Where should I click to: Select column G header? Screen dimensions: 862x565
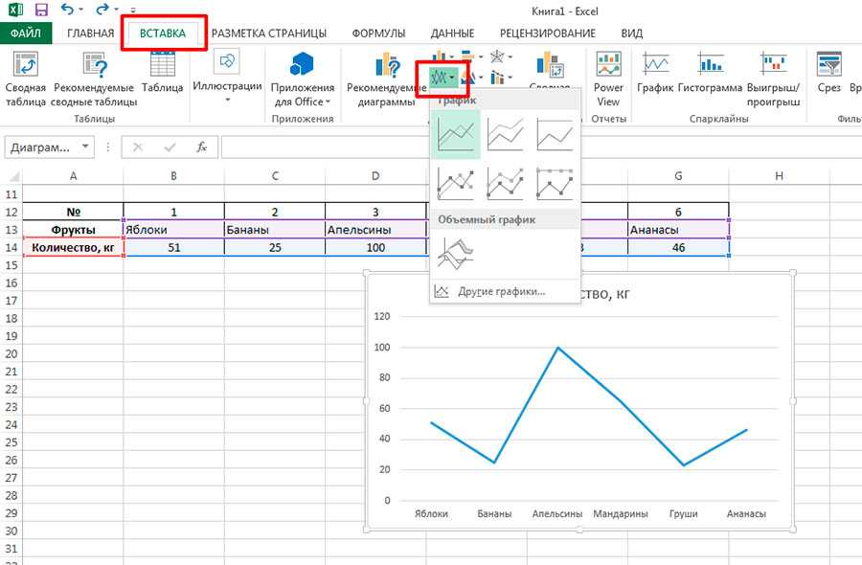click(x=678, y=176)
